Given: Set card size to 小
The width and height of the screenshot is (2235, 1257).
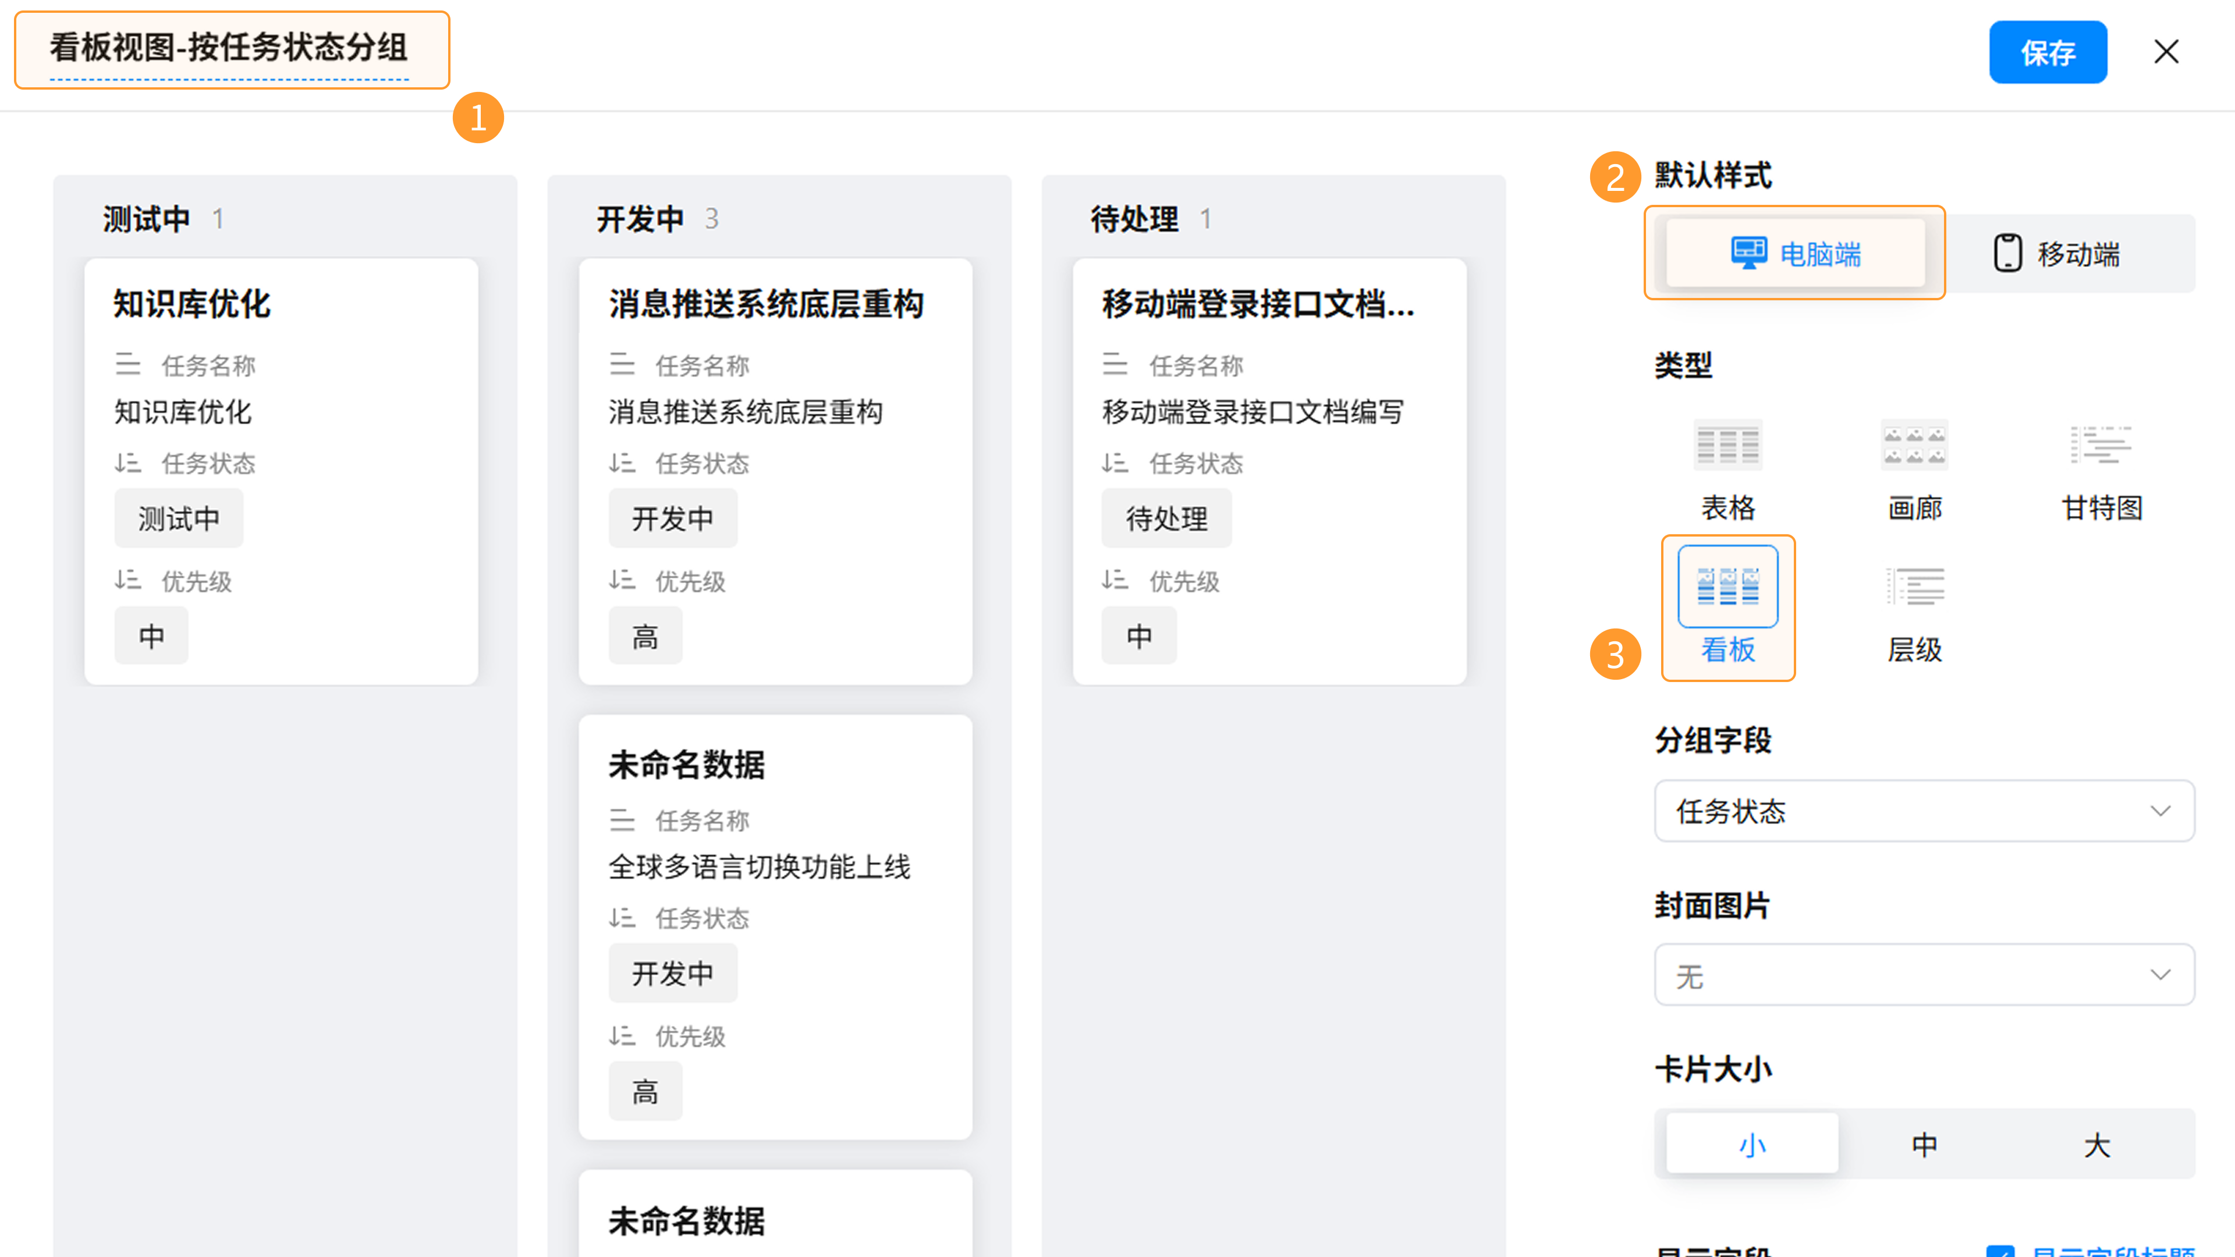Looking at the screenshot, I should 1752,1144.
